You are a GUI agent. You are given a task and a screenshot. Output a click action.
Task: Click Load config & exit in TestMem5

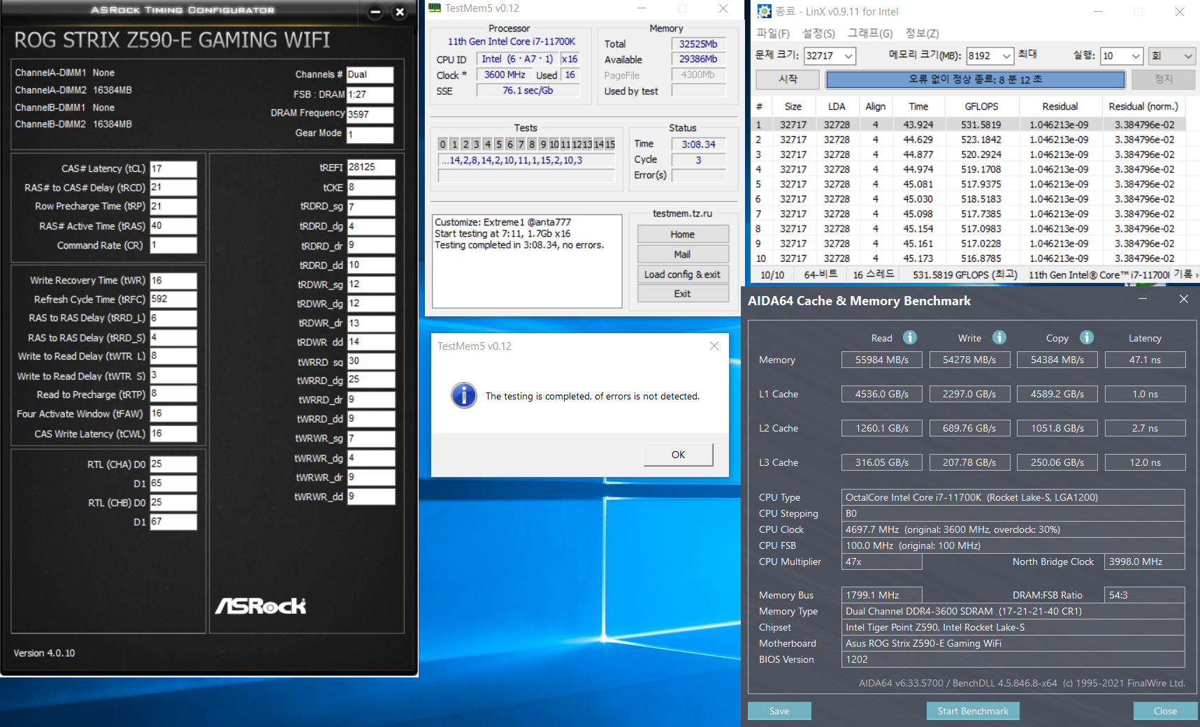[683, 274]
